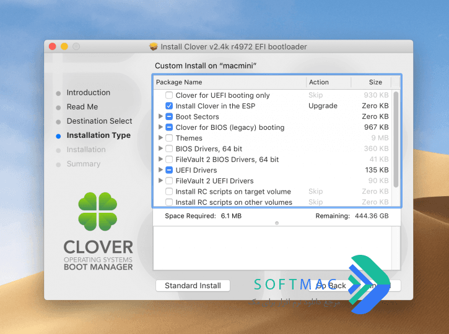Viewport: 449px width, 334px height.
Task: Click the 'Space Required: 6.1 MB' text
Action: pyautogui.click(x=203, y=216)
